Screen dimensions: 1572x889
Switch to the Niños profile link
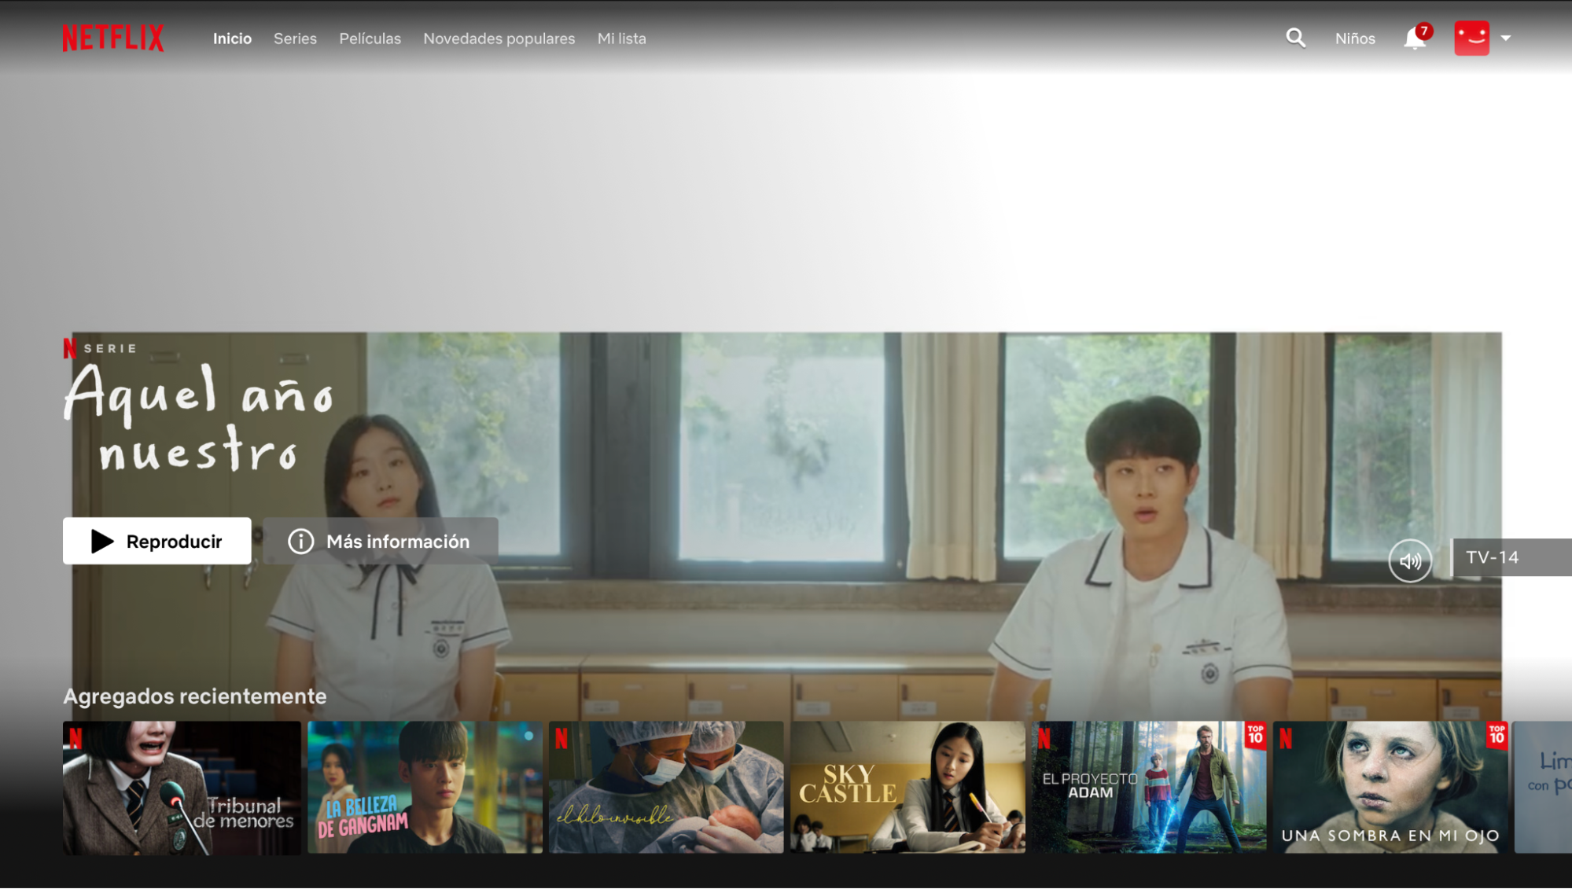pos(1355,39)
